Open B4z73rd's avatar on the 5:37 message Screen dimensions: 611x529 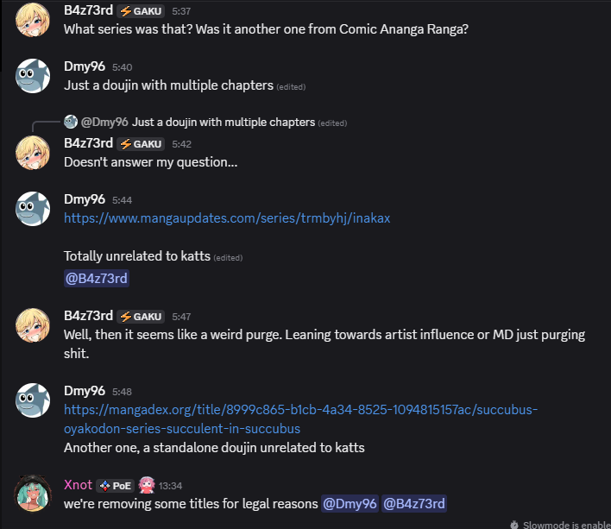point(34,19)
